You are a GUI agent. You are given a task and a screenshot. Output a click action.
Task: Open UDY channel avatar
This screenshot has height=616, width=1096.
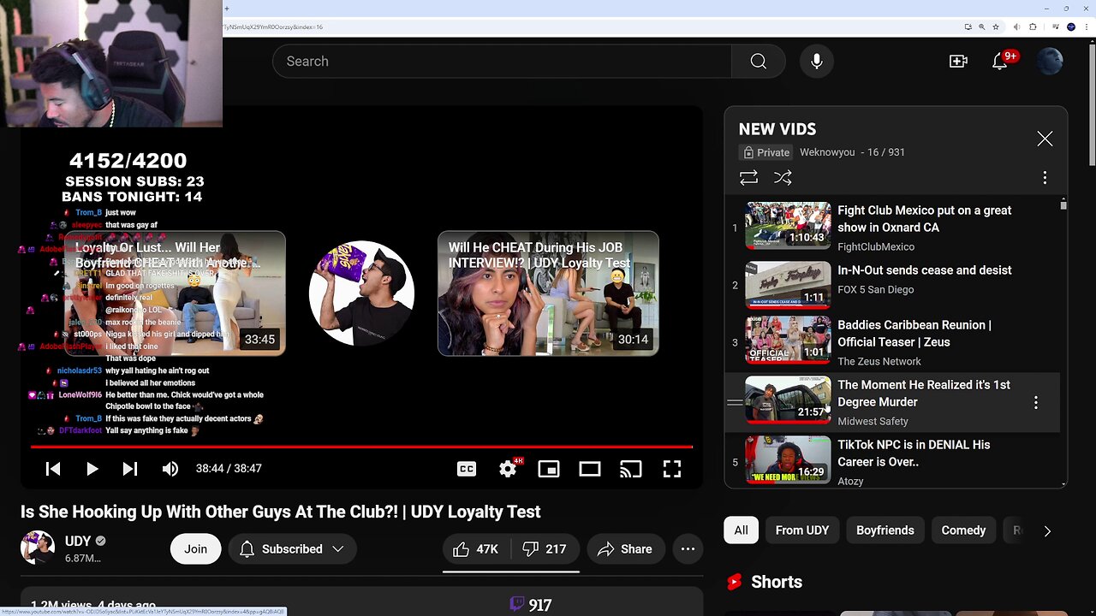(38, 548)
